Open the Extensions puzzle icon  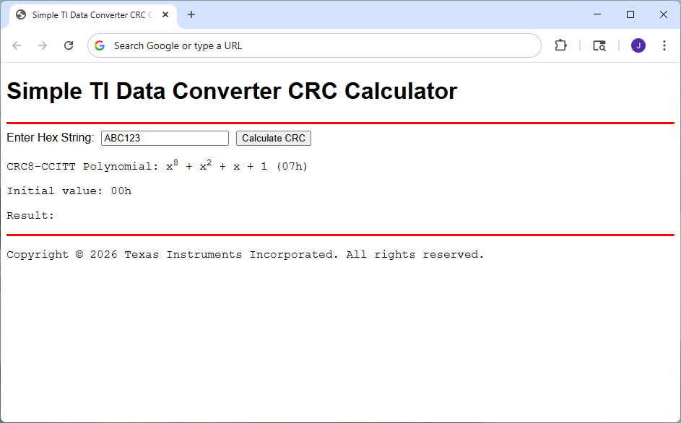[560, 45]
